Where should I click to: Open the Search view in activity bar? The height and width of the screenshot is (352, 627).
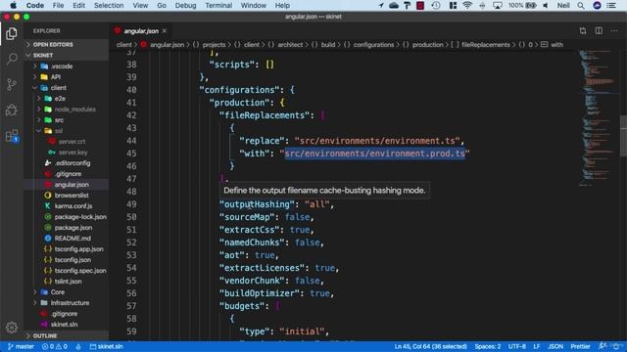[12, 59]
